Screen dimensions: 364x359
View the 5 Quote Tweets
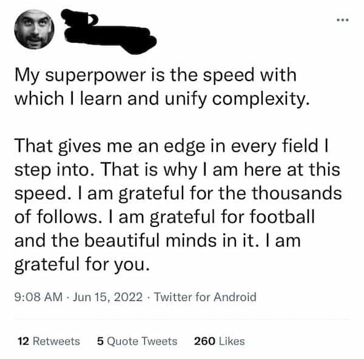pos(137,341)
